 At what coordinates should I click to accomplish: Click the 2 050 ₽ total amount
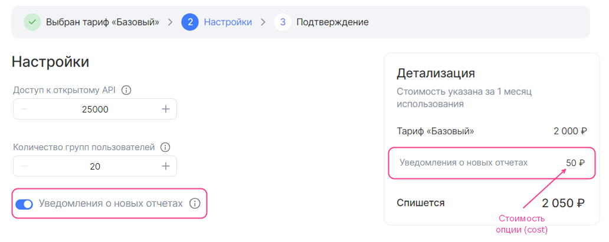pyautogui.click(x=563, y=203)
